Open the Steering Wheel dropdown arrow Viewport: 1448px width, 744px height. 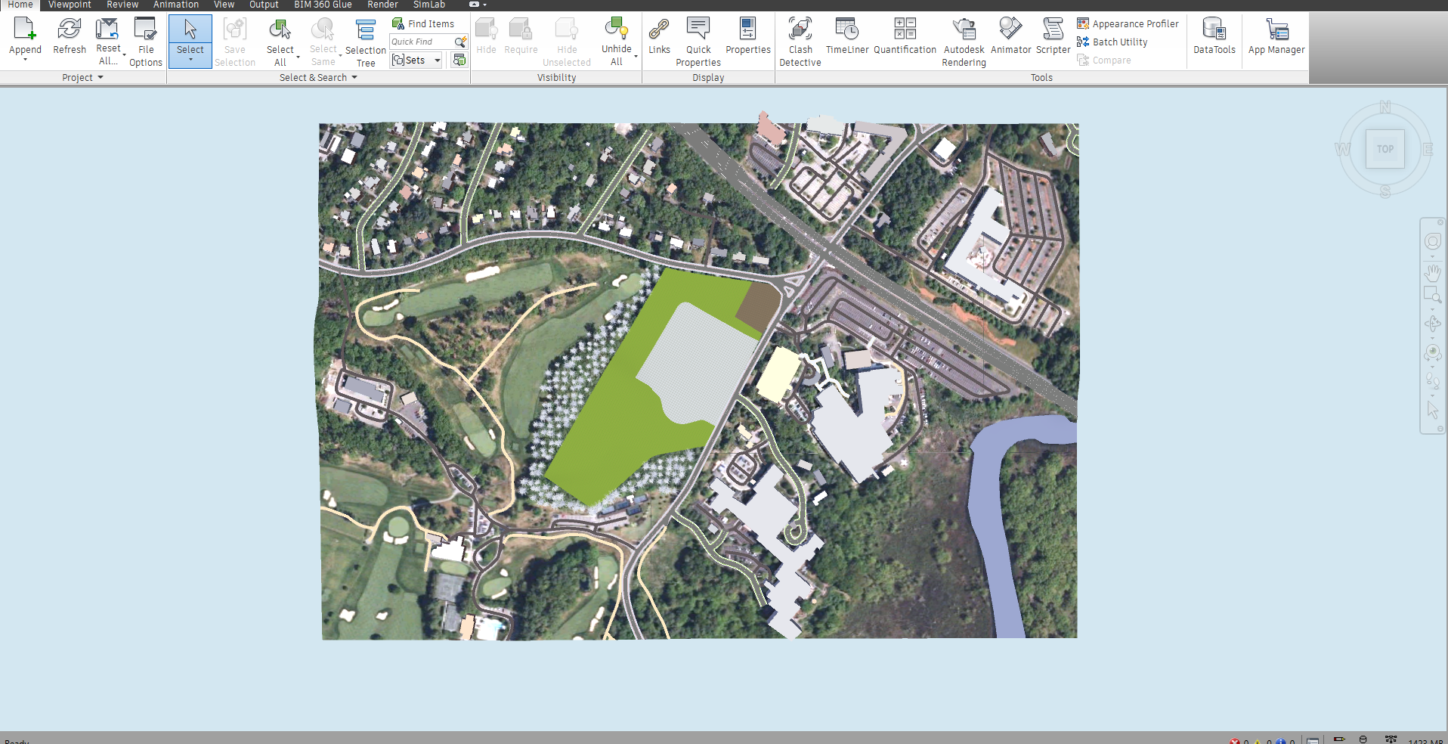pyautogui.click(x=1432, y=257)
